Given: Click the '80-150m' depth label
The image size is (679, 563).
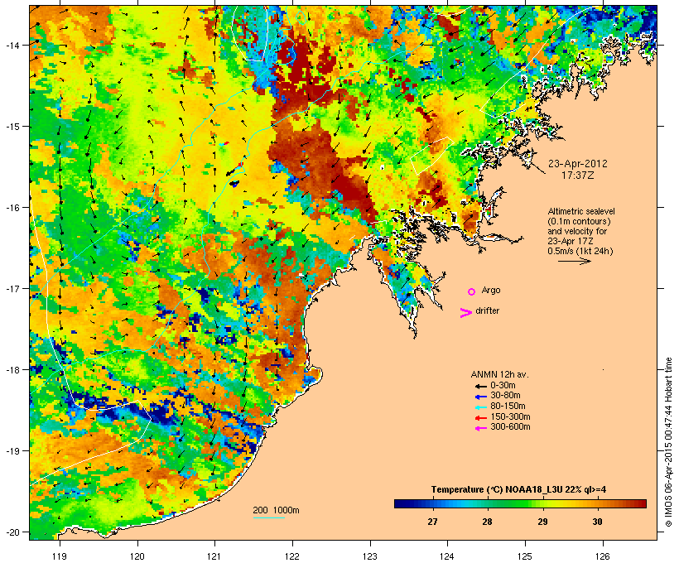Looking at the screenshot, I should (508, 407).
